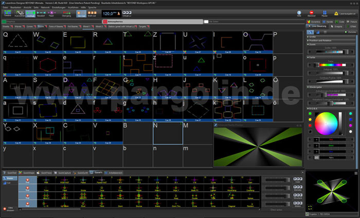Screen dimensions: 360x218
Task: Enable laser output warning button
Action: 345,14
